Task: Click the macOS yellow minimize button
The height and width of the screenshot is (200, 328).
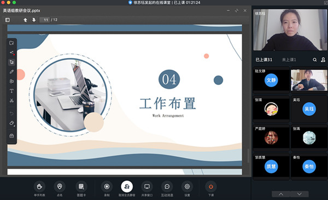Action: [x=9, y=2]
